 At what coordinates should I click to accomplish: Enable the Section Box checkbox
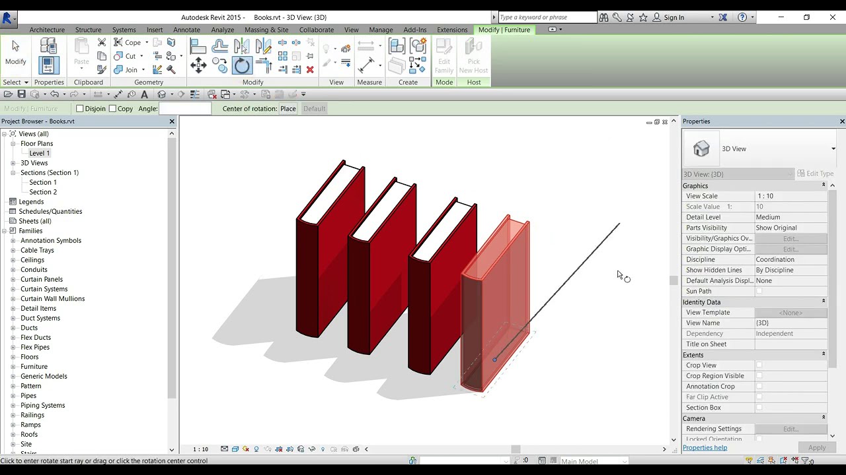(759, 407)
